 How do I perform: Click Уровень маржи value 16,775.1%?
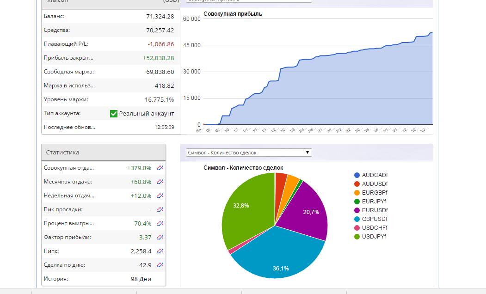pos(160,100)
